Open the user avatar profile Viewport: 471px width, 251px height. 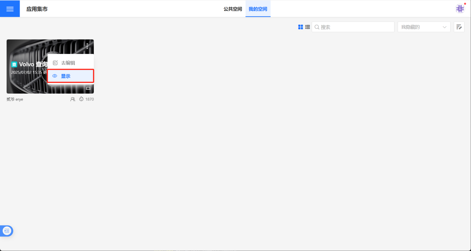(460, 9)
